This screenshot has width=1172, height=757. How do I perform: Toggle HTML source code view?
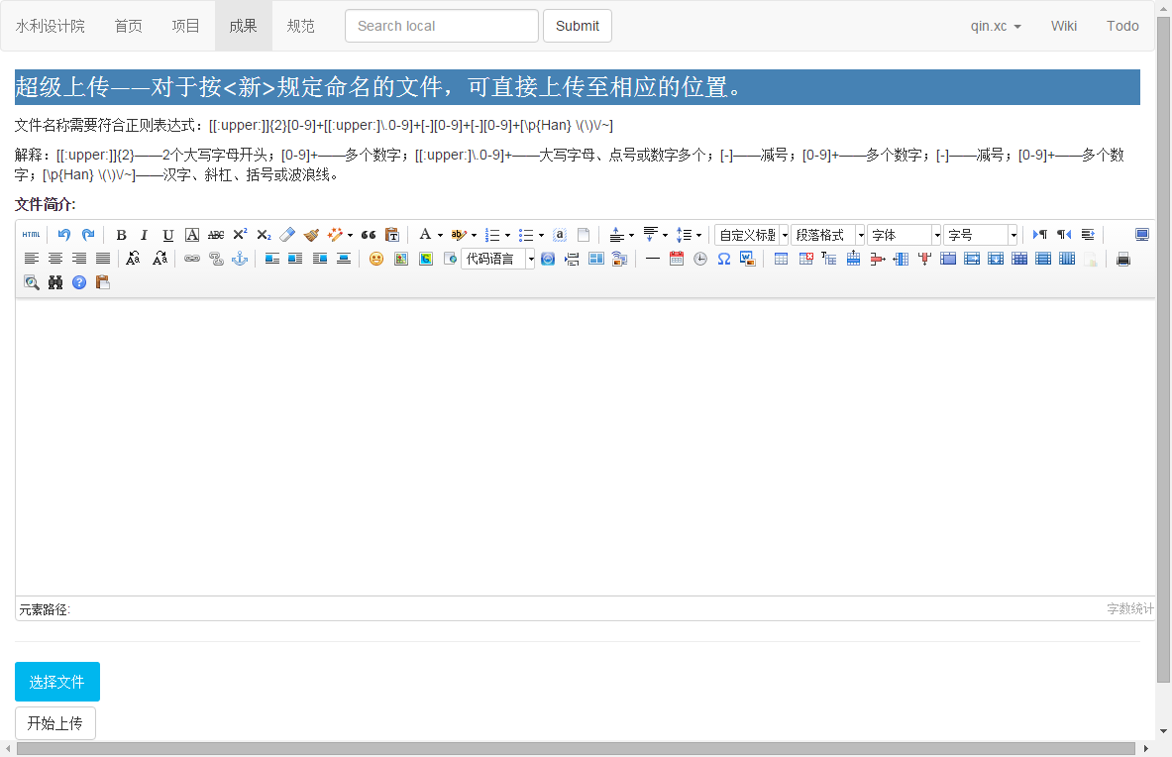pyautogui.click(x=31, y=235)
